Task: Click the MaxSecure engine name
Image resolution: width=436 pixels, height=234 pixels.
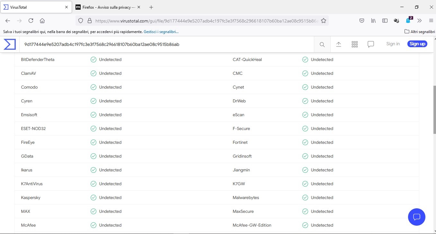Action: tap(243, 212)
